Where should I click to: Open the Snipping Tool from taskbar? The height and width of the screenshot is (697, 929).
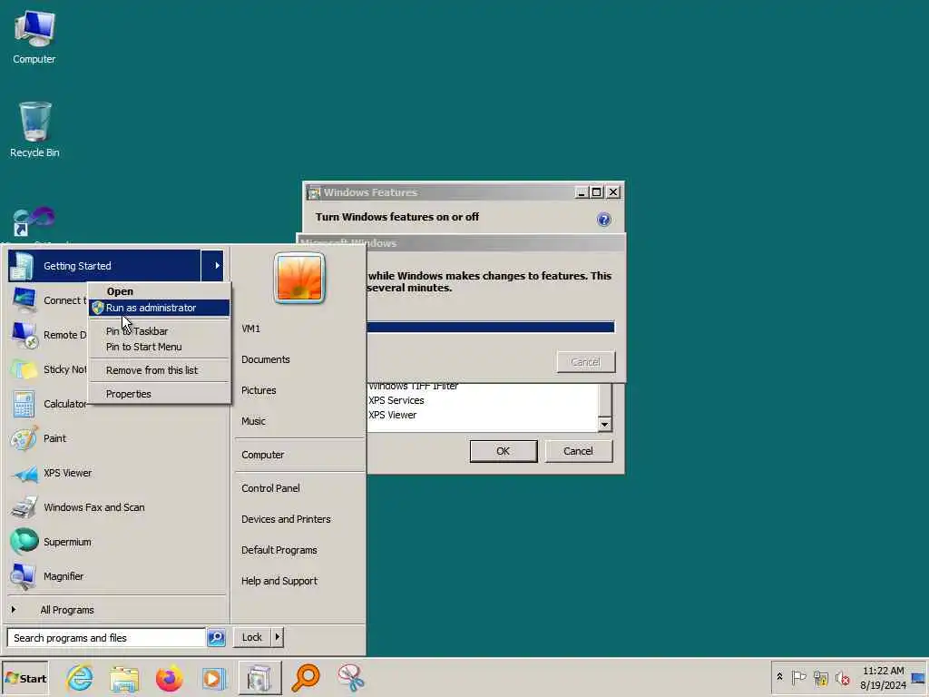pyautogui.click(x=351, y=679)
